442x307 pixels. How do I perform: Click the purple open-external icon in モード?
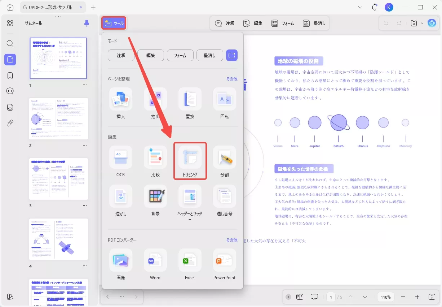(x=232, y=55)
